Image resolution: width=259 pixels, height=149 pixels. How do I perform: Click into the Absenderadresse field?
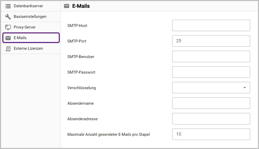coord(211,119)
